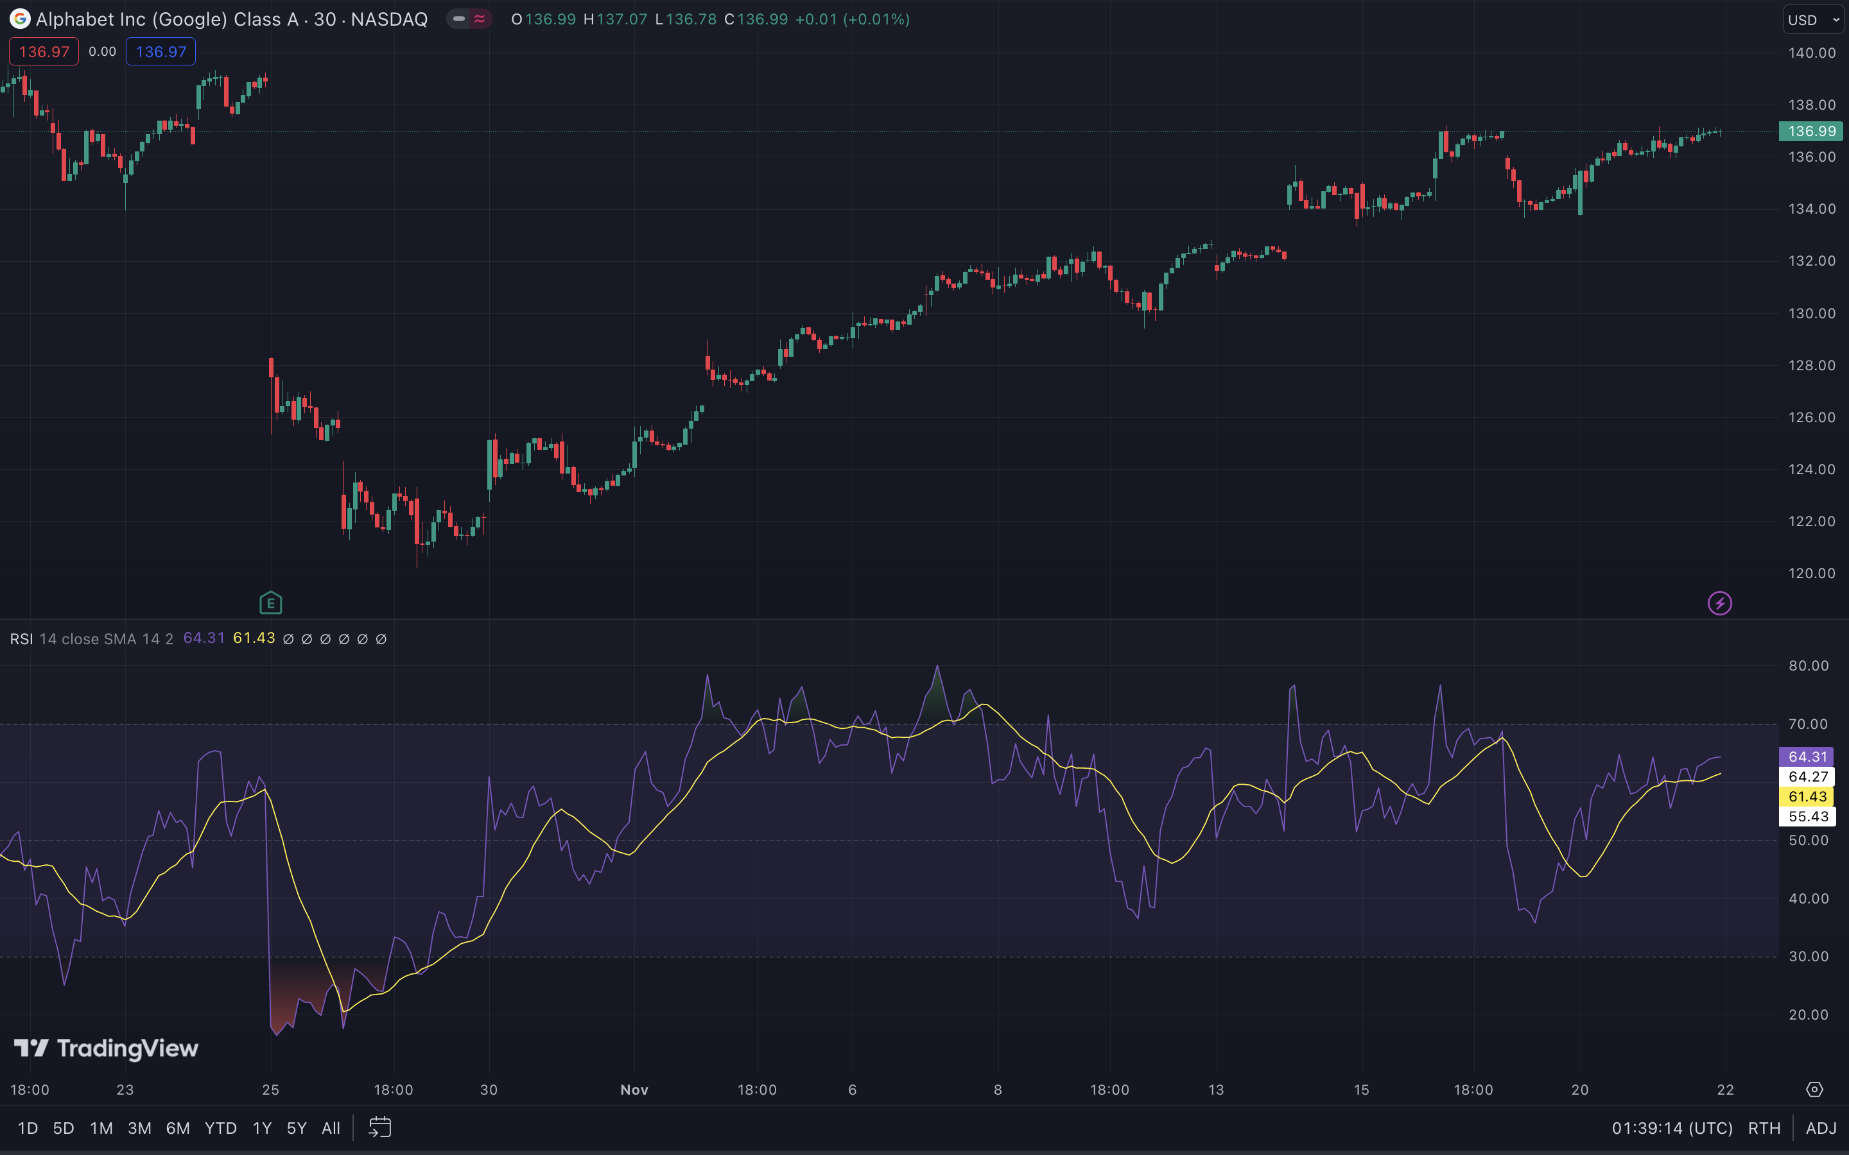Click the high value H137.07 in header
This screenshot has width=1849, height=1155.
tap(615, 19)
